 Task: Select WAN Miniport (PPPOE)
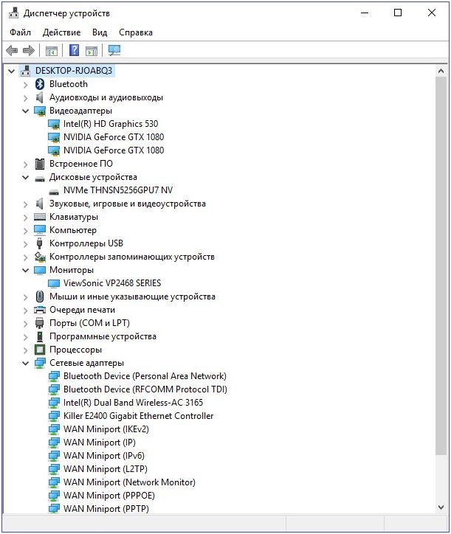(109, 496)
